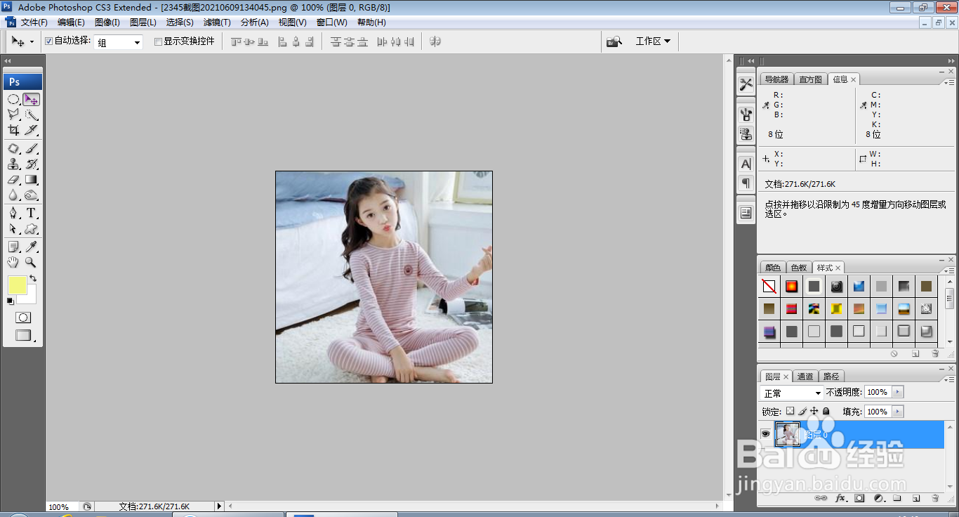
Task: Toggle lock transparent pixels
Action: pos(790,411)
